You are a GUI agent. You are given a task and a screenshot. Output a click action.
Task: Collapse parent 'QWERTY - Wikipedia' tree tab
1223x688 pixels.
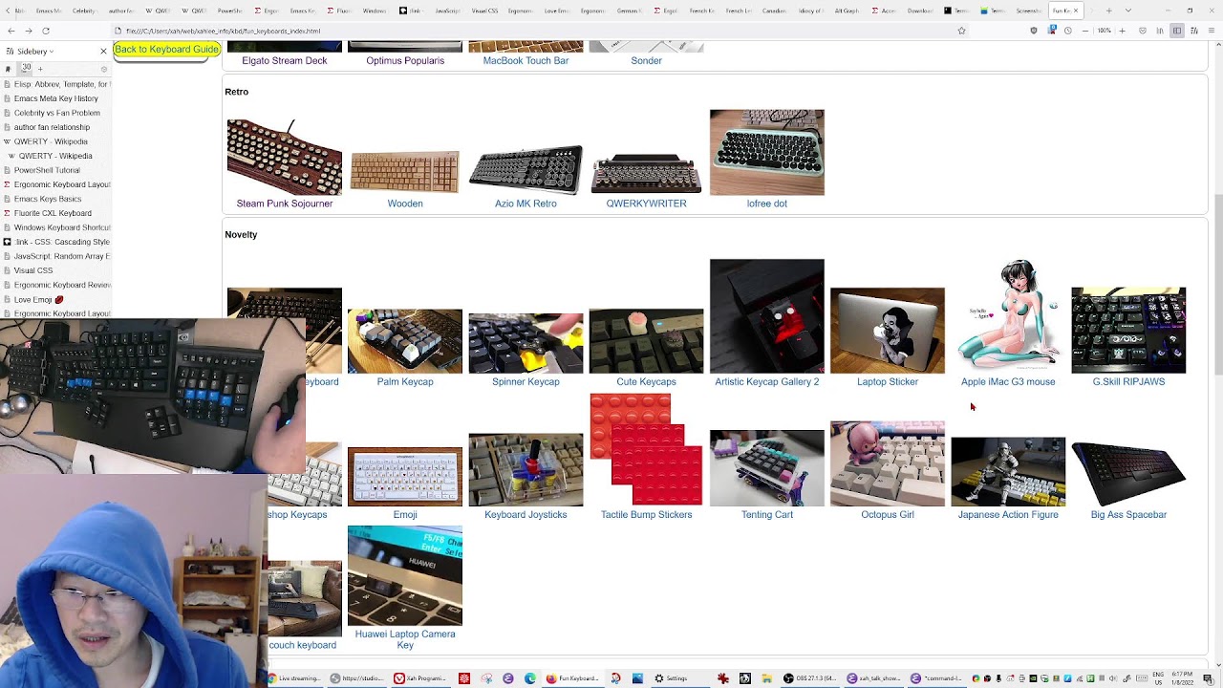8,141
